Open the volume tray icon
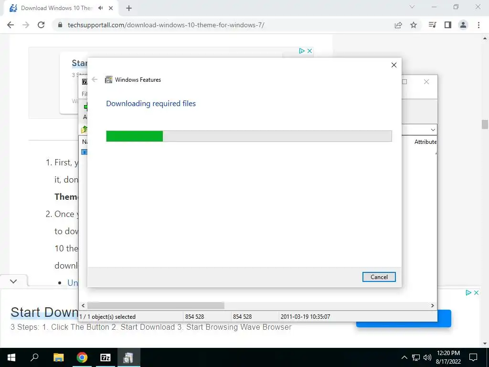 pyautogui.click(x=427, y=357)
